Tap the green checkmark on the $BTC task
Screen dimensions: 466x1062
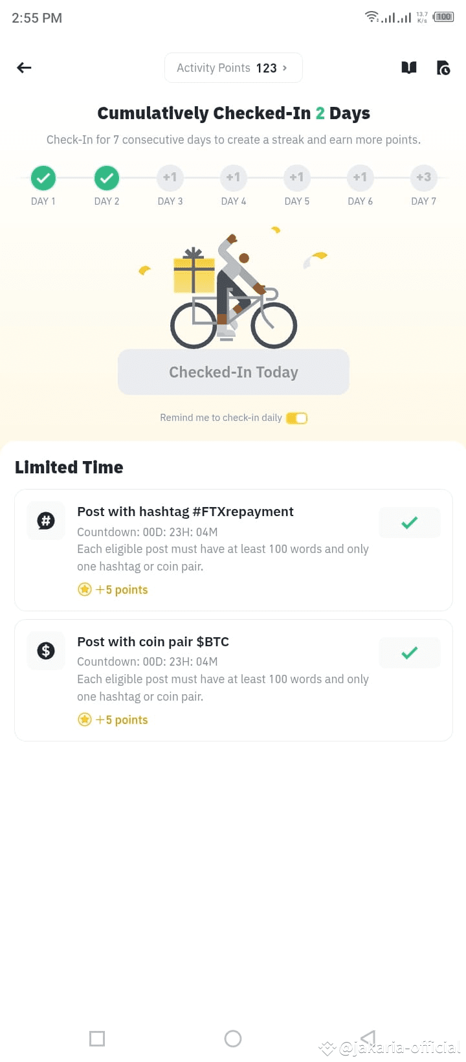pos(410,653)
